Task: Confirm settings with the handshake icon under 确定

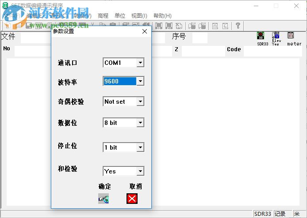Action: (104, 199)
